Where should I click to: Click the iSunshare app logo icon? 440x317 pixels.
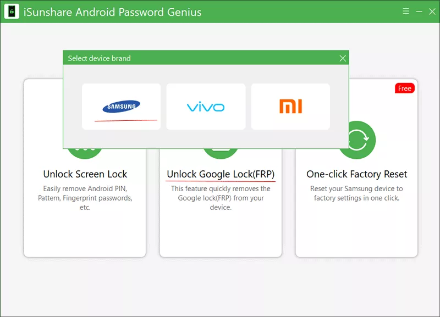click(x=12, y=12)
